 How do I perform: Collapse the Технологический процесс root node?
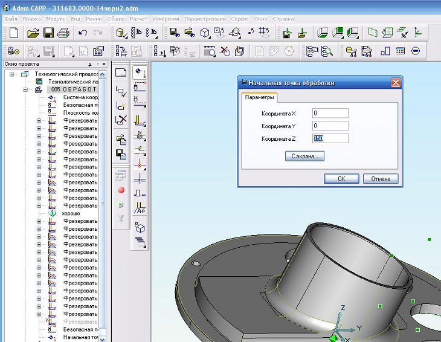click(12, 74)
